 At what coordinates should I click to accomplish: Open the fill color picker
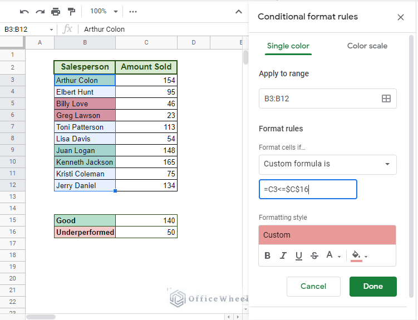click(x=359, y=255)
